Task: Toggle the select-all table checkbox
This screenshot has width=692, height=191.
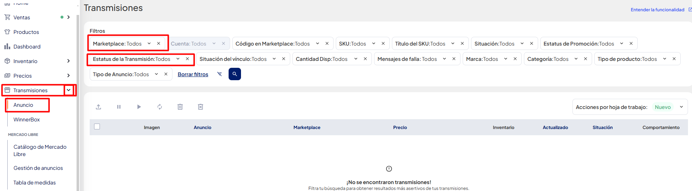Action: pos(97,126)
